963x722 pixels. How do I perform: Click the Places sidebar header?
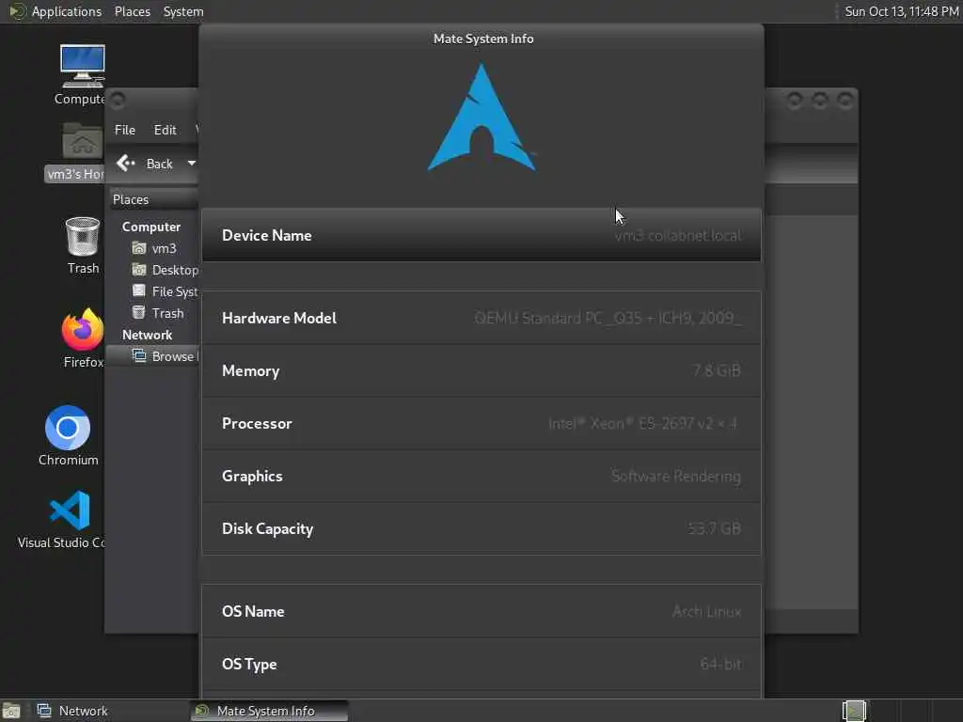[x=153, y=199]
